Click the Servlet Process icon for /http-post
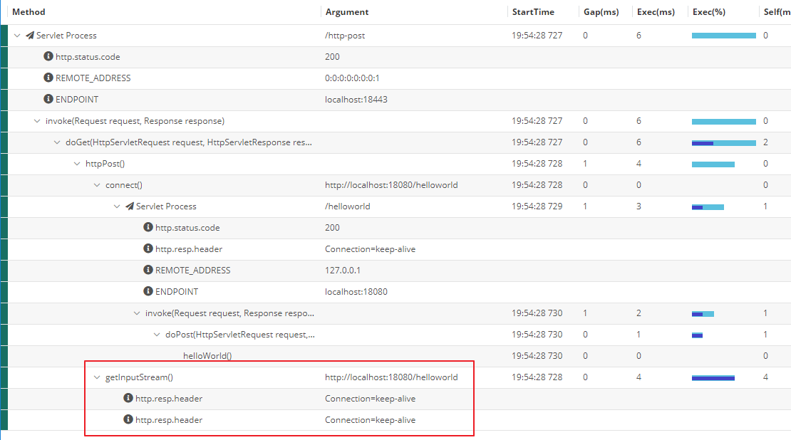 (x=29, y=35)
